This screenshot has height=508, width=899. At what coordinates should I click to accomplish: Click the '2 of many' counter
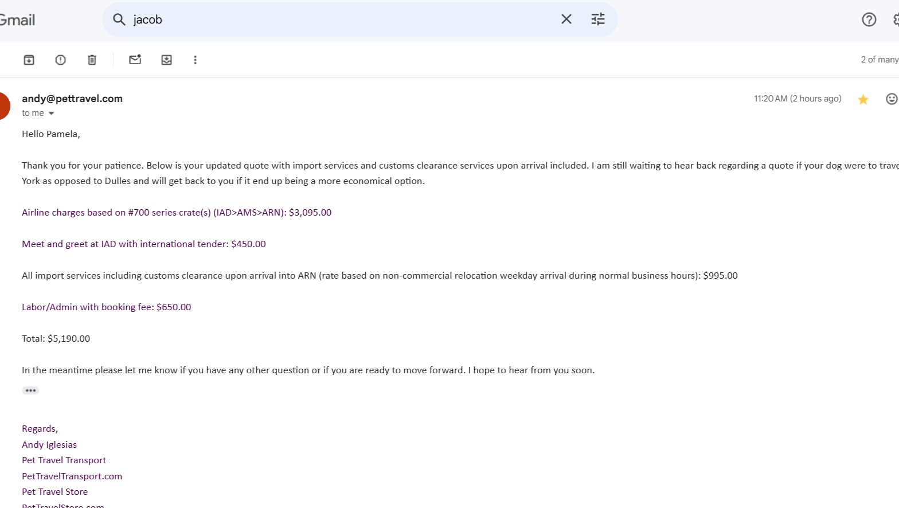(x=880, y=60)
